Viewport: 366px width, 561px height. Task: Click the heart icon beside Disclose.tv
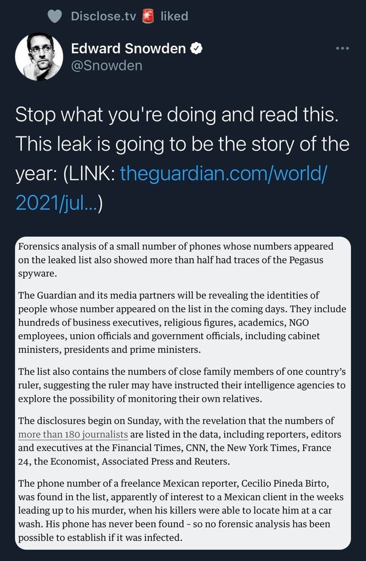coord(54,17)
